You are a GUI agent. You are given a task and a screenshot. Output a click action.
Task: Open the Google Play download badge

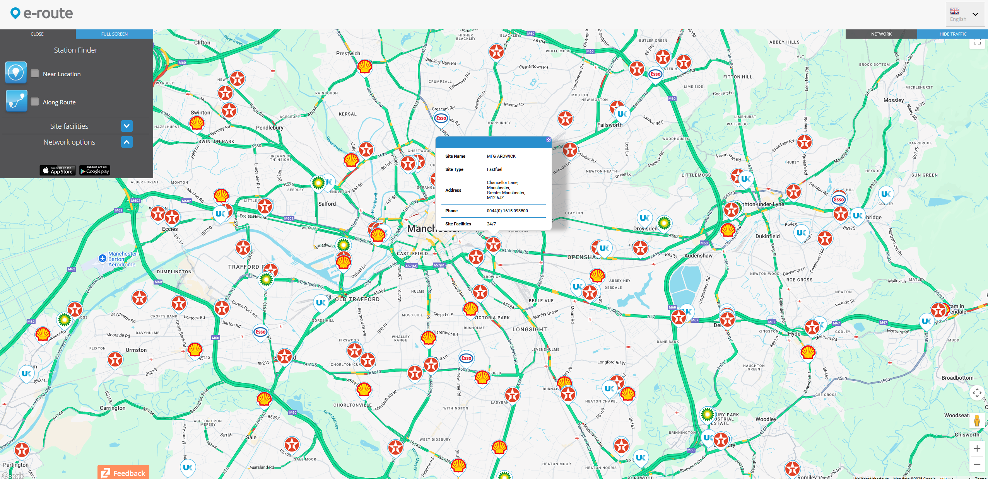click(95, 170)
